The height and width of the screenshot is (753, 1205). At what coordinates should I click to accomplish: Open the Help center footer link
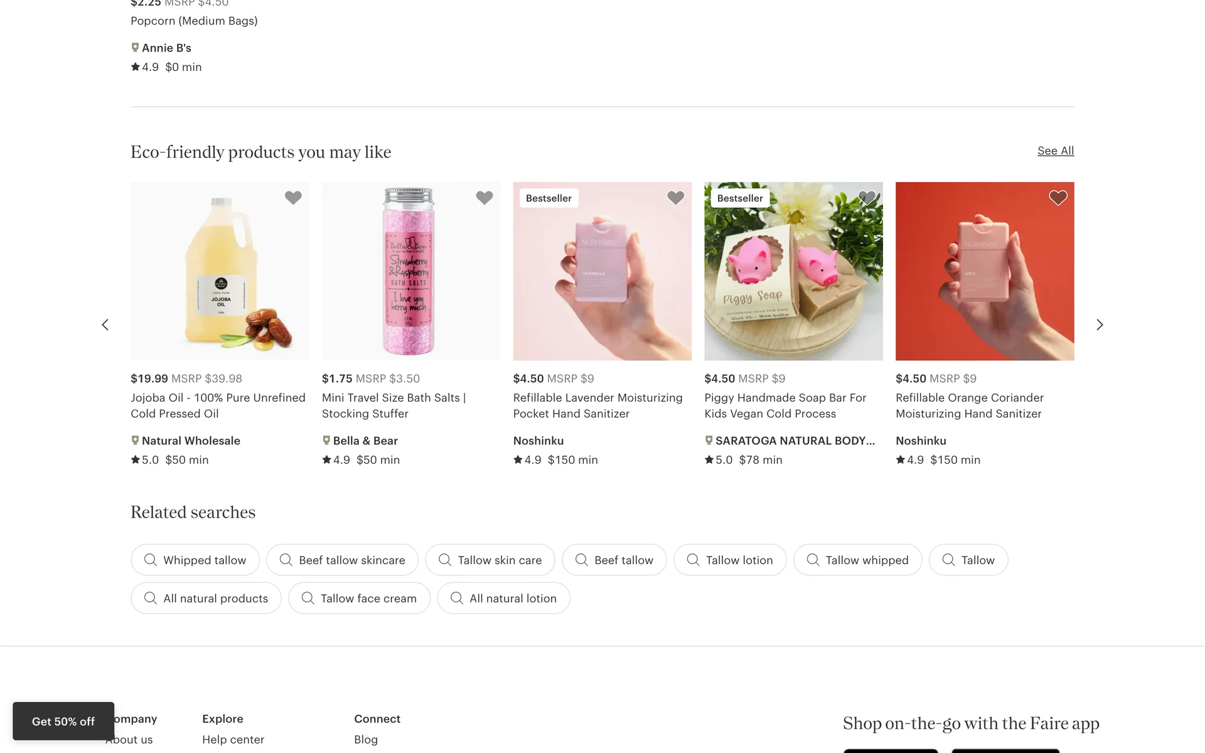pyautogui.click(x=233, y=739)
